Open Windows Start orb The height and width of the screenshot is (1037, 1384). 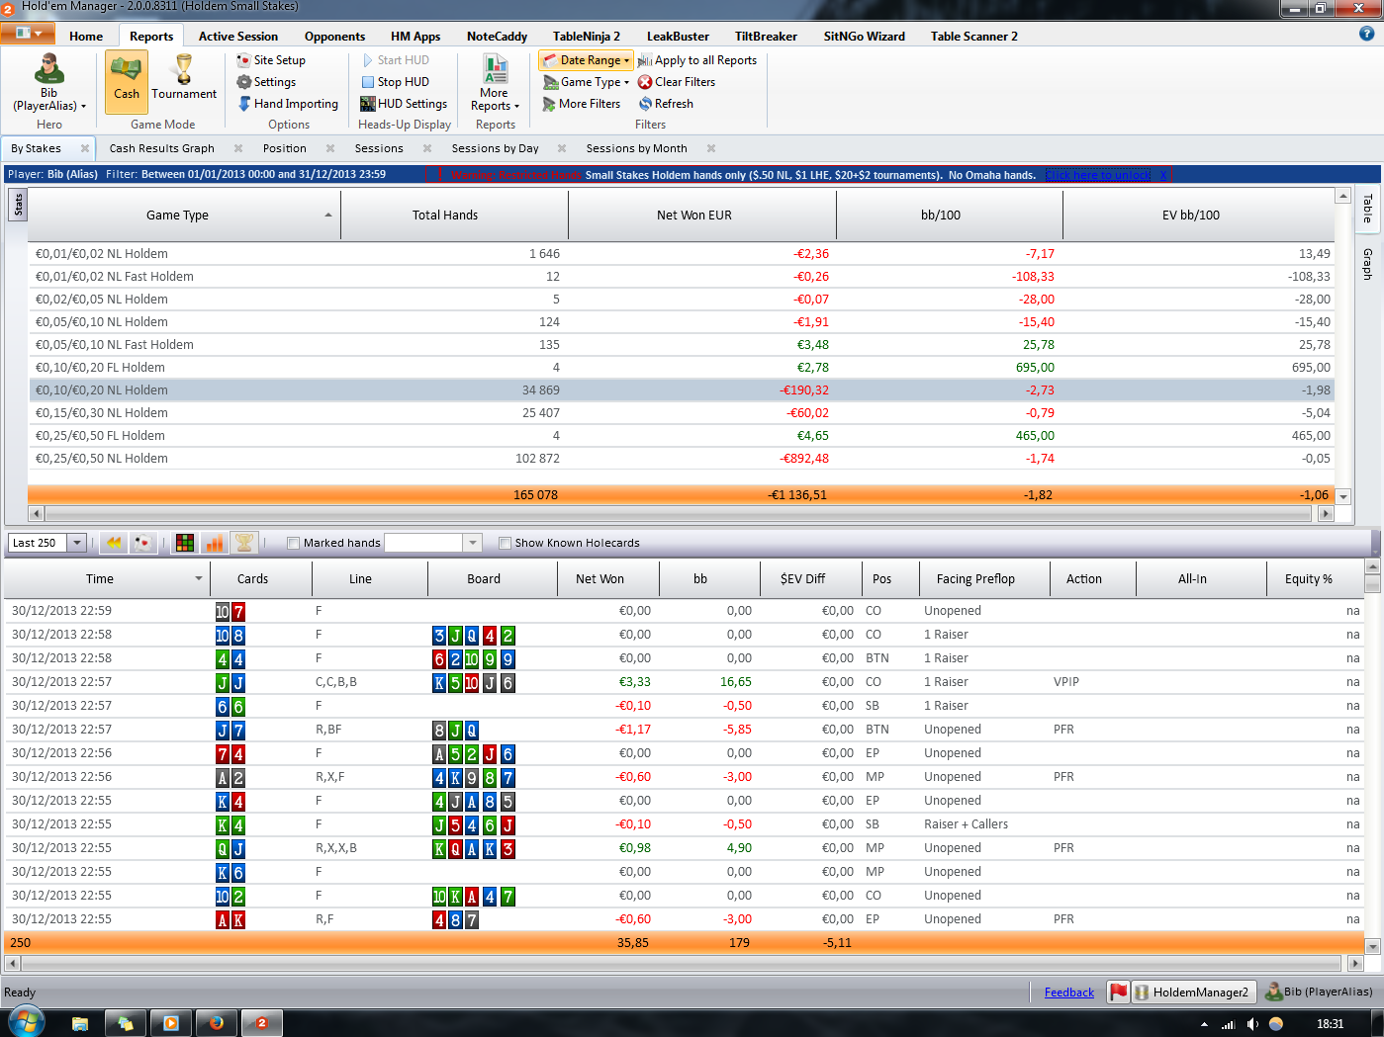tap(27, 1022)
